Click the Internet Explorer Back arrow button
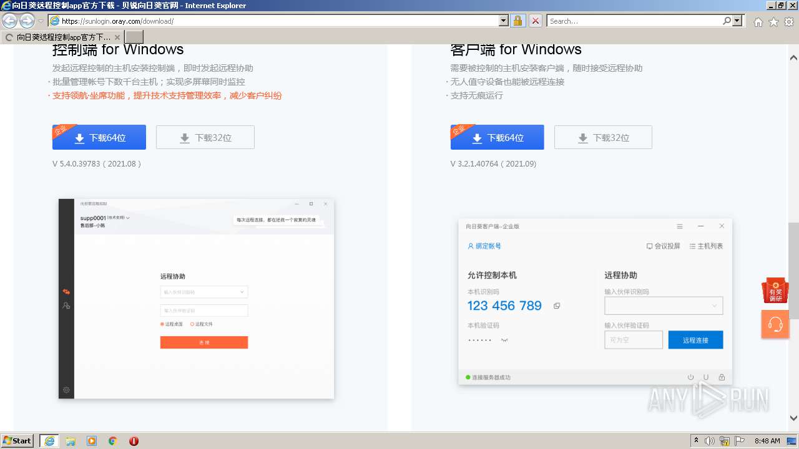799x449 pixels. [10, 21]
